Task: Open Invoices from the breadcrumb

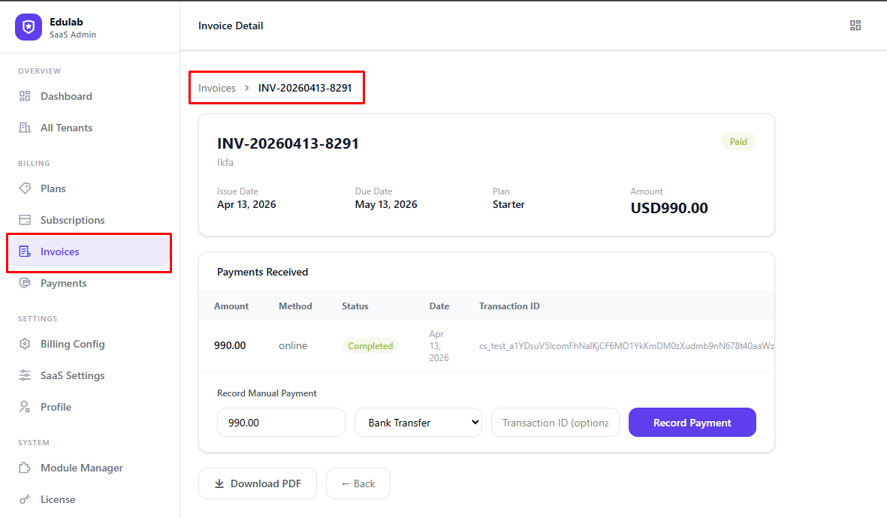Action: 216,87
